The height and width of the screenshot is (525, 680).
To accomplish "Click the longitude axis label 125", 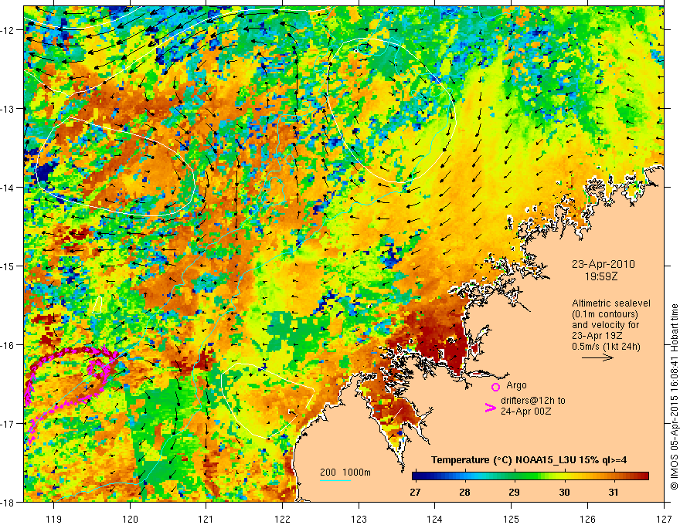I will coord(512,519).
